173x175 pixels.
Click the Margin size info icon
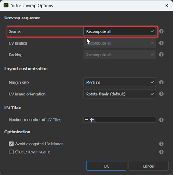click(x=161, y=82)
